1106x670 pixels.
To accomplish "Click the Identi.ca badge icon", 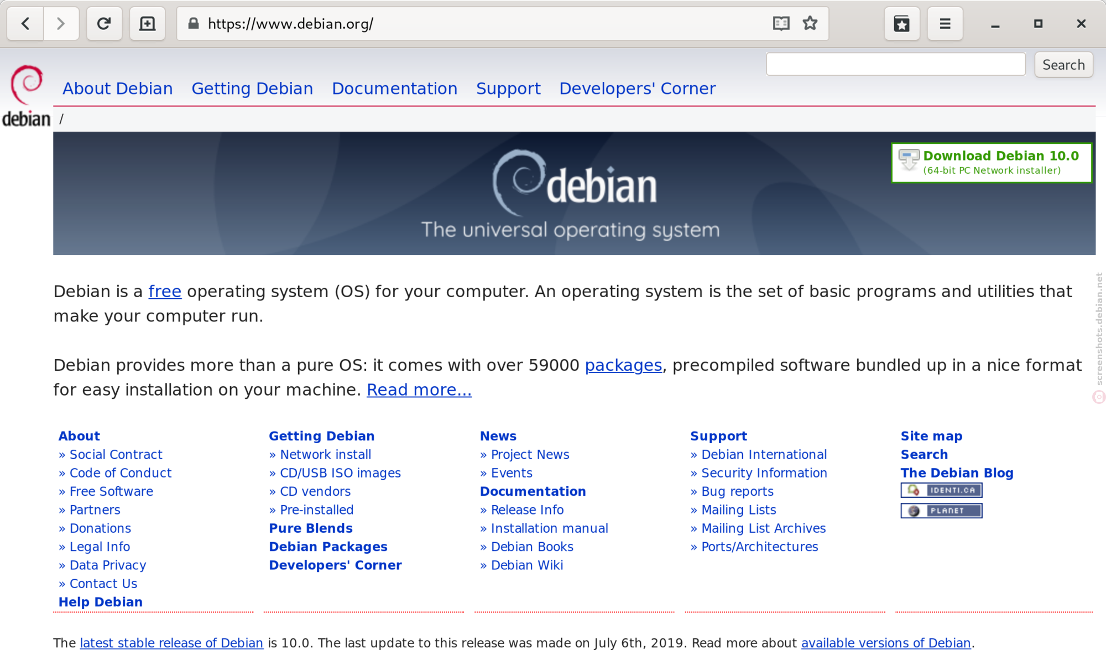I will pyautogui.click(x=941, y=490).
